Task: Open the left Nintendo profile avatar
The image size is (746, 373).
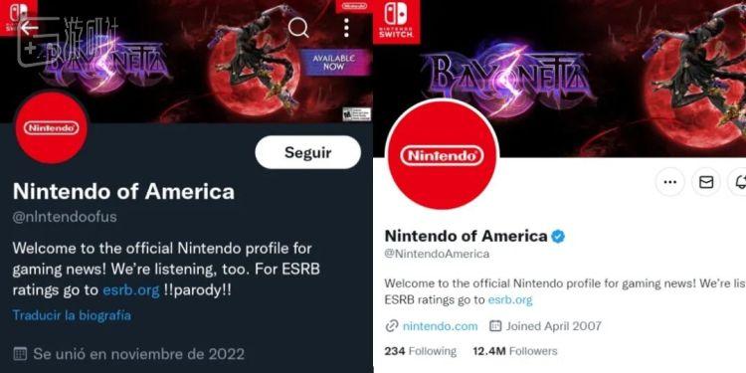Action: pyautogui.click(x=52, y=127)
